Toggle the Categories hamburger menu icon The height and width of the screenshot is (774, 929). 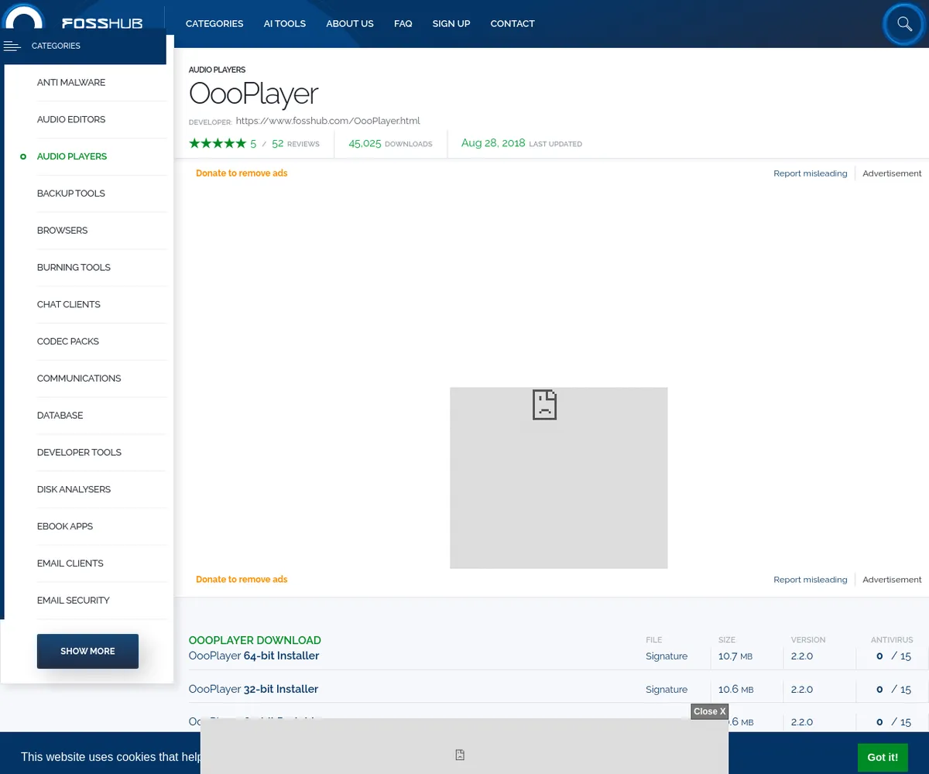[x=12, y=46]
